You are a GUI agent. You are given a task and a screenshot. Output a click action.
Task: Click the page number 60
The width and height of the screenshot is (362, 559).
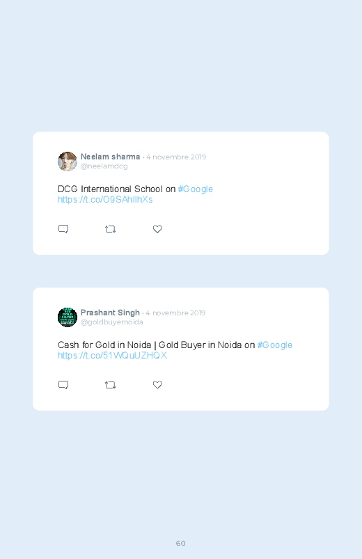(x=181, y=543)
